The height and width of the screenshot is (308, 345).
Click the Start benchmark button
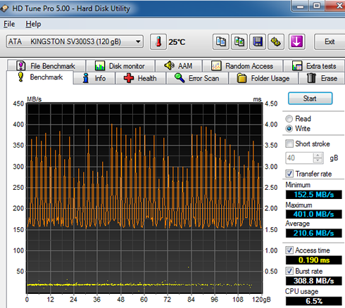click(310, 98)
